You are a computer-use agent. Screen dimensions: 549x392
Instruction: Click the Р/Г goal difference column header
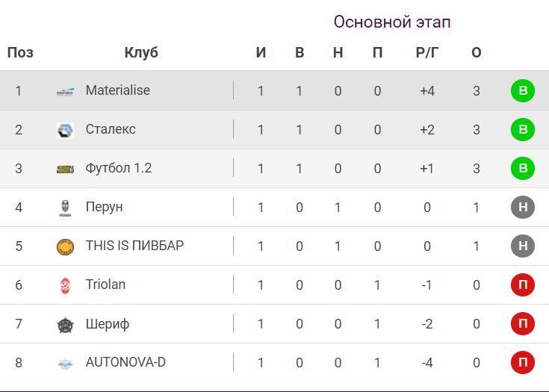tap(427, 53)
